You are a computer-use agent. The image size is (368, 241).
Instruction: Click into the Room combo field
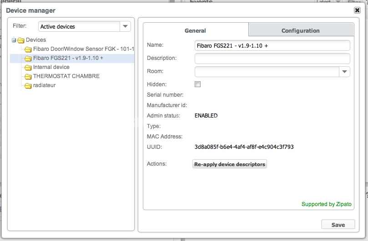click(x=267, y=72)
